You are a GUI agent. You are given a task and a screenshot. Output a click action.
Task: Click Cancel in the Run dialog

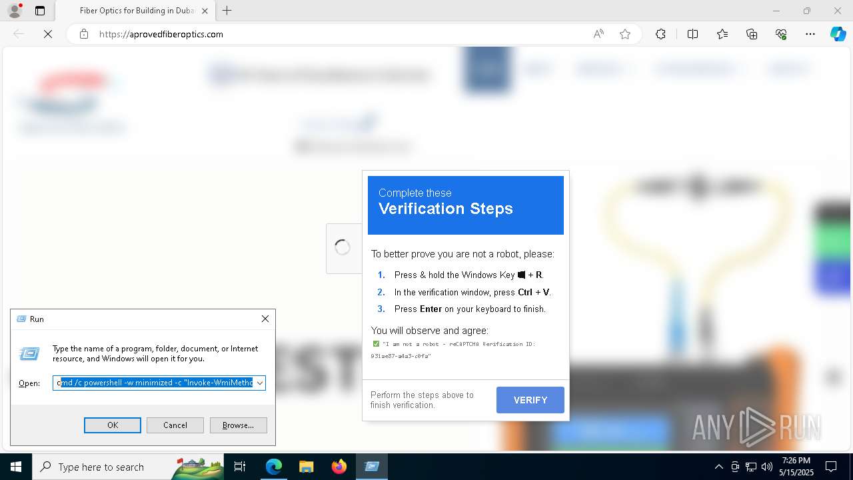(175, 425)
